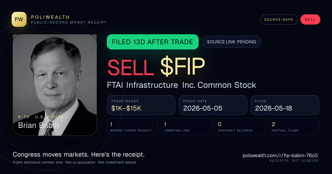
Task: Click the PW logo icon
Action: point(19,19)
